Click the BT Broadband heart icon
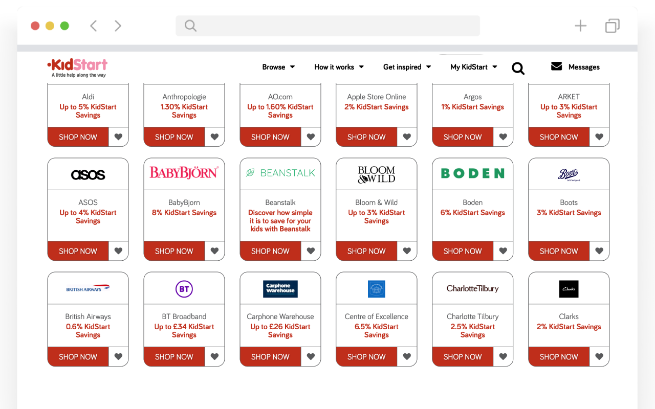Image resolution: width=655 pixels, height=409 pixels. (214, 357)
